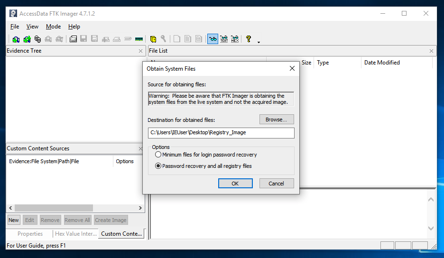This screenshot has width=444, height=258.
Task: Click the Add Evidence Item toolbar icon
Action: (16, 39)
